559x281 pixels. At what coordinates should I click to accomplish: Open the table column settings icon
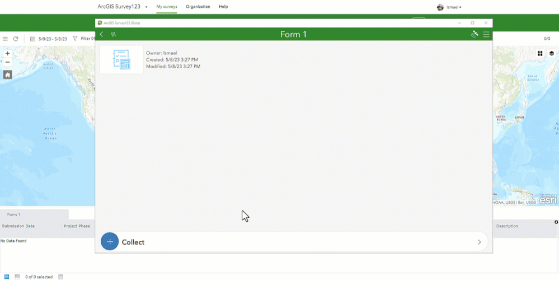coord(556,222)
